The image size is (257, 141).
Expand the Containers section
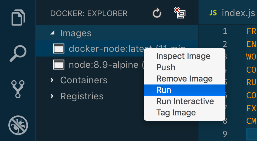pyautogui.click(x=52, y=80)
